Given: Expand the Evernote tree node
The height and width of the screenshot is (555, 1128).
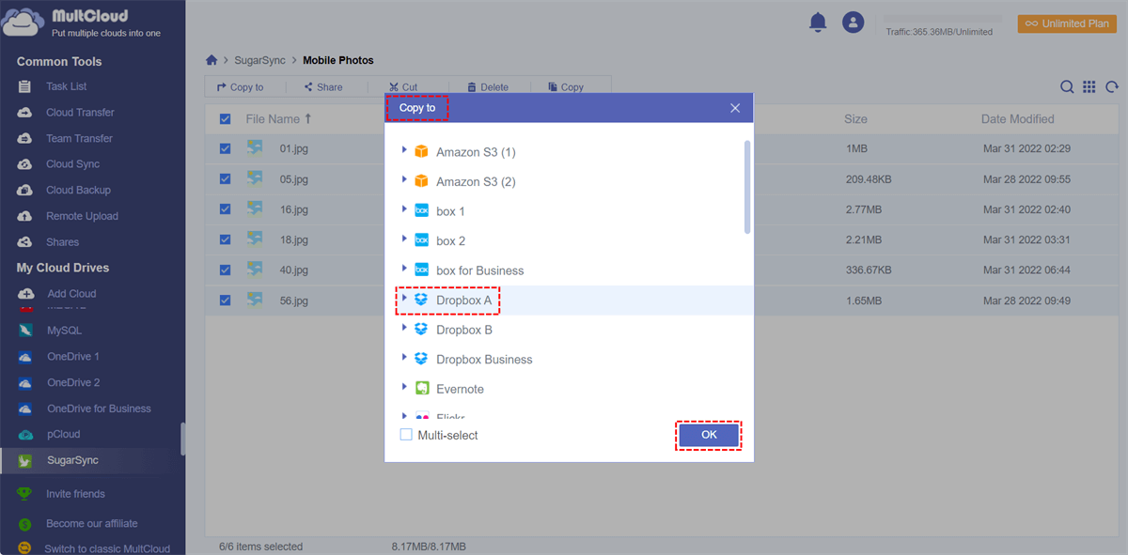Looking at the screenshot, I should point(404,387).
